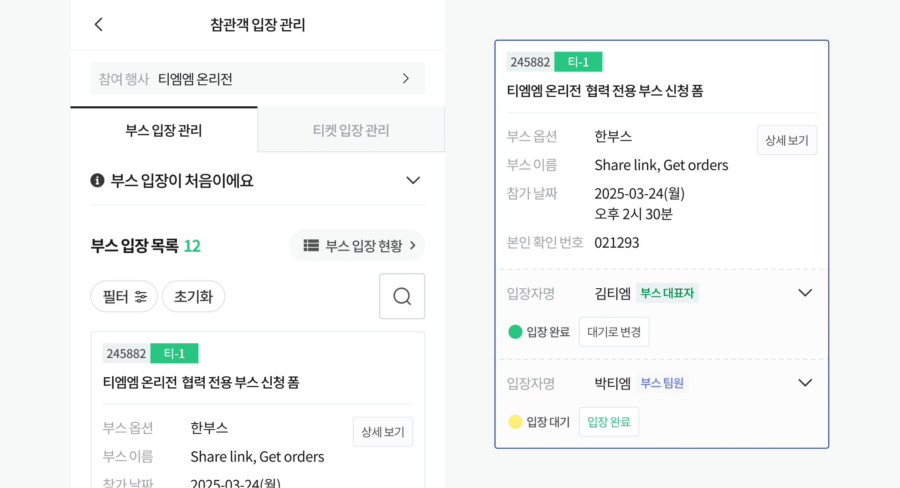The image size is (900, 488).
Task: Click 245882 number in left list card
Action: point(126,353)
